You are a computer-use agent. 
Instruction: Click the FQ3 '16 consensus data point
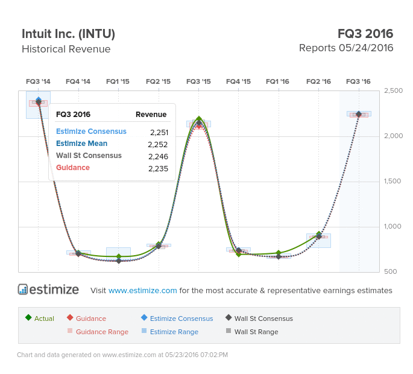(359, 114)
